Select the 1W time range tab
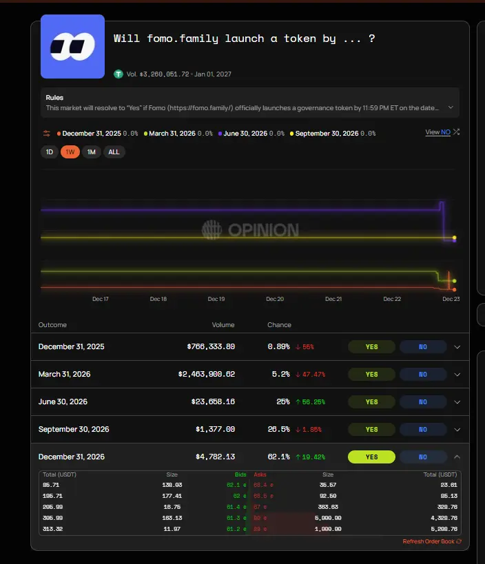This screenshot has width=485, height=564. (70, 152)
